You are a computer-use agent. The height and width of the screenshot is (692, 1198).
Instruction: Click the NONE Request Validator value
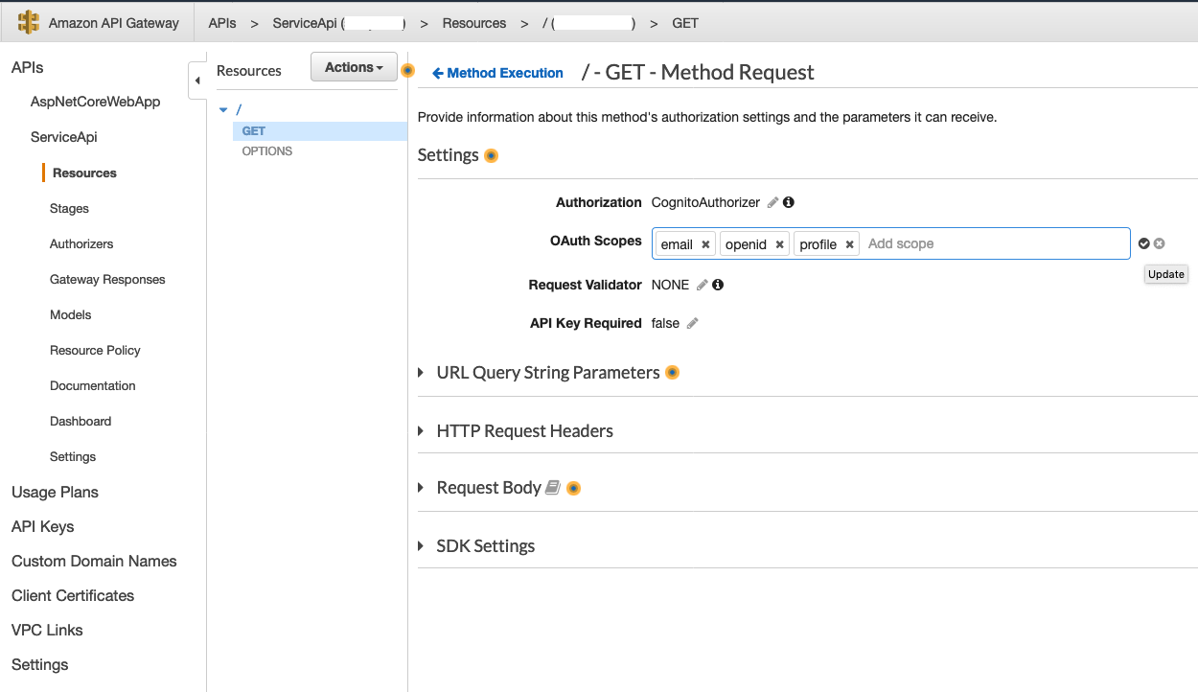tap(670, 285)
